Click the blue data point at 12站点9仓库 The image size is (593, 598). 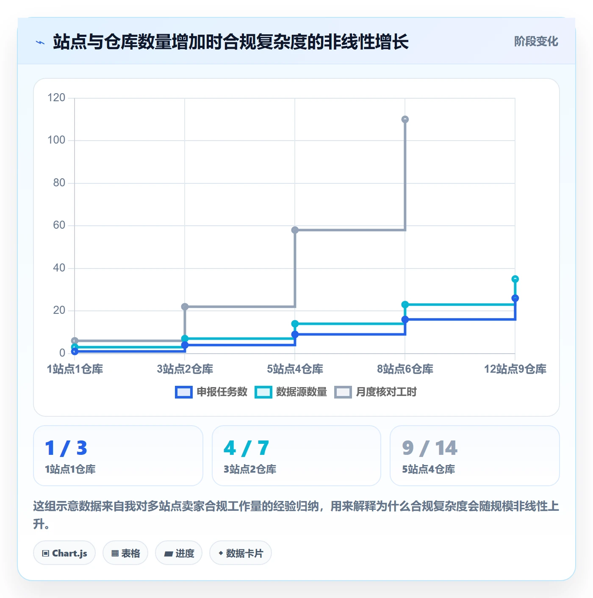[515, 298]
